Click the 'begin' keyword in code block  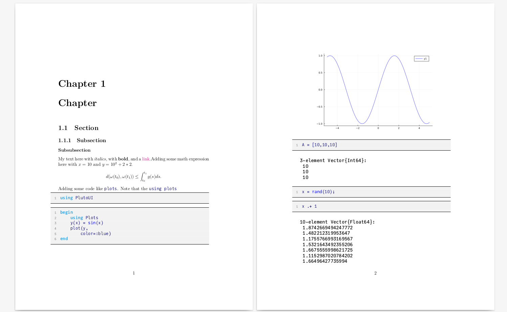[66, 212]
